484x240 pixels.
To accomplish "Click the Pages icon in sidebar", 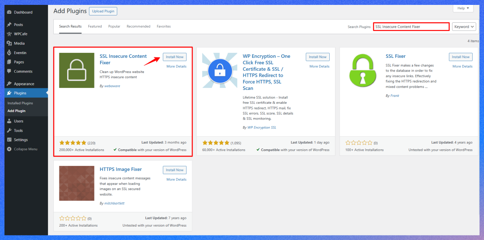I will point(9,62).
